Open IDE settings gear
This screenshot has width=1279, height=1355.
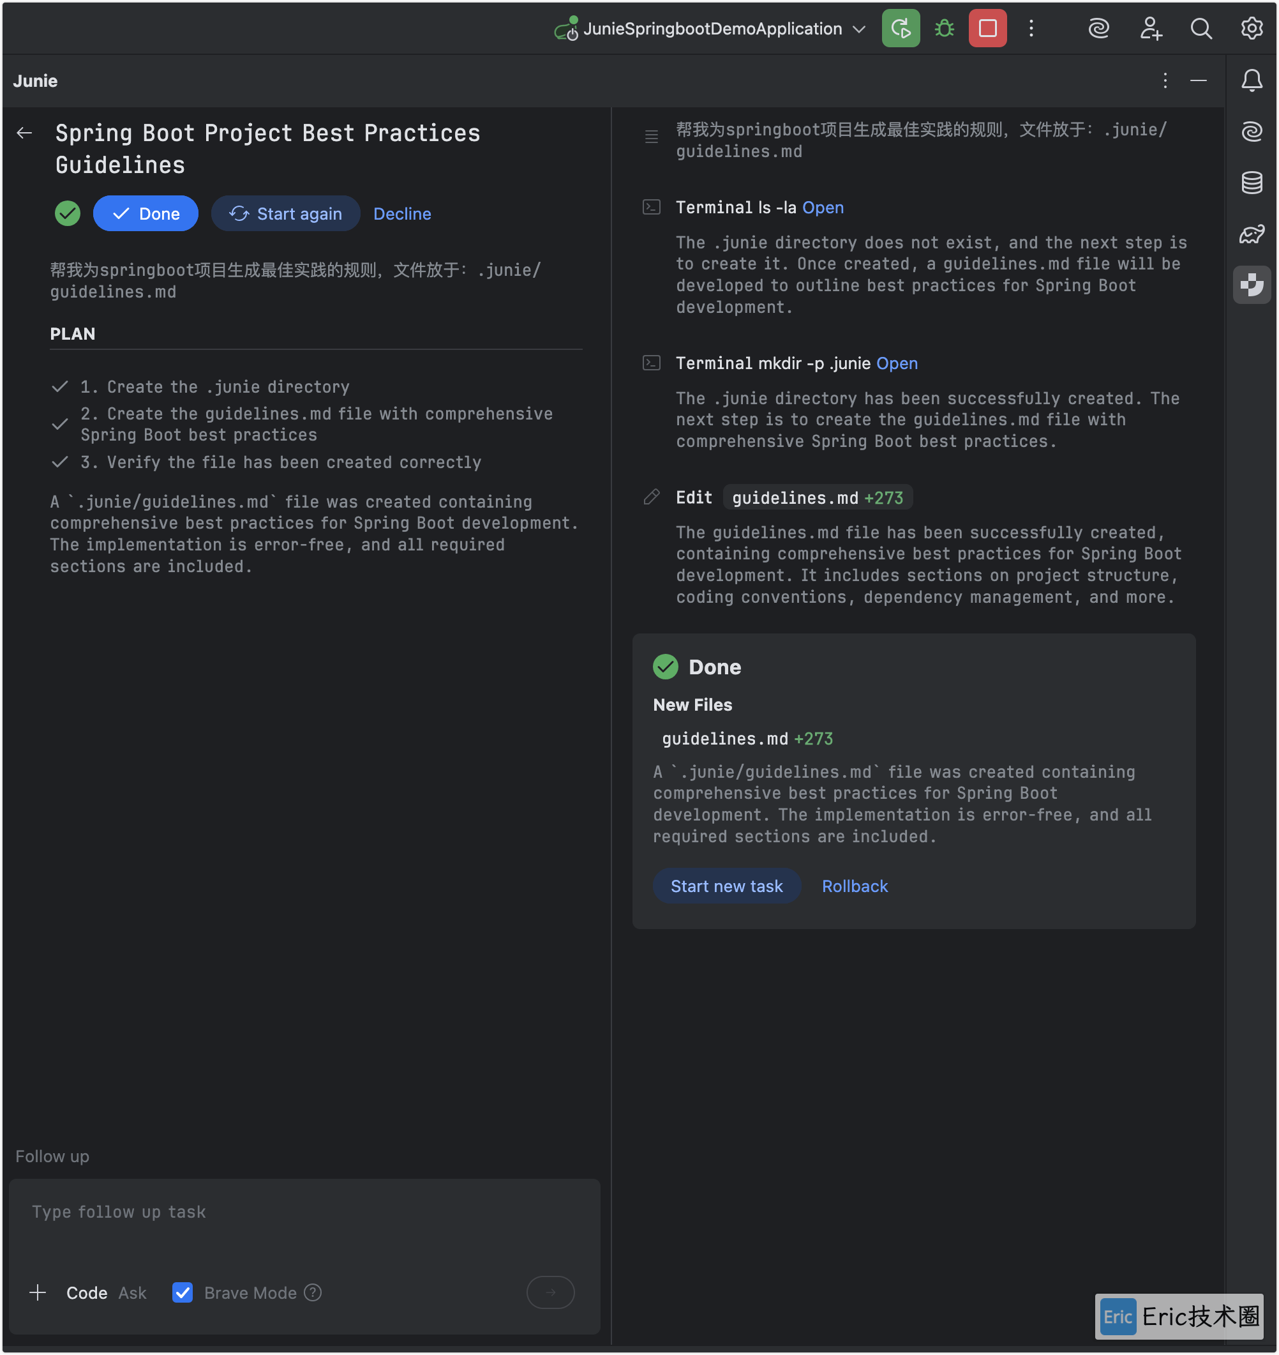[1251, 29]
